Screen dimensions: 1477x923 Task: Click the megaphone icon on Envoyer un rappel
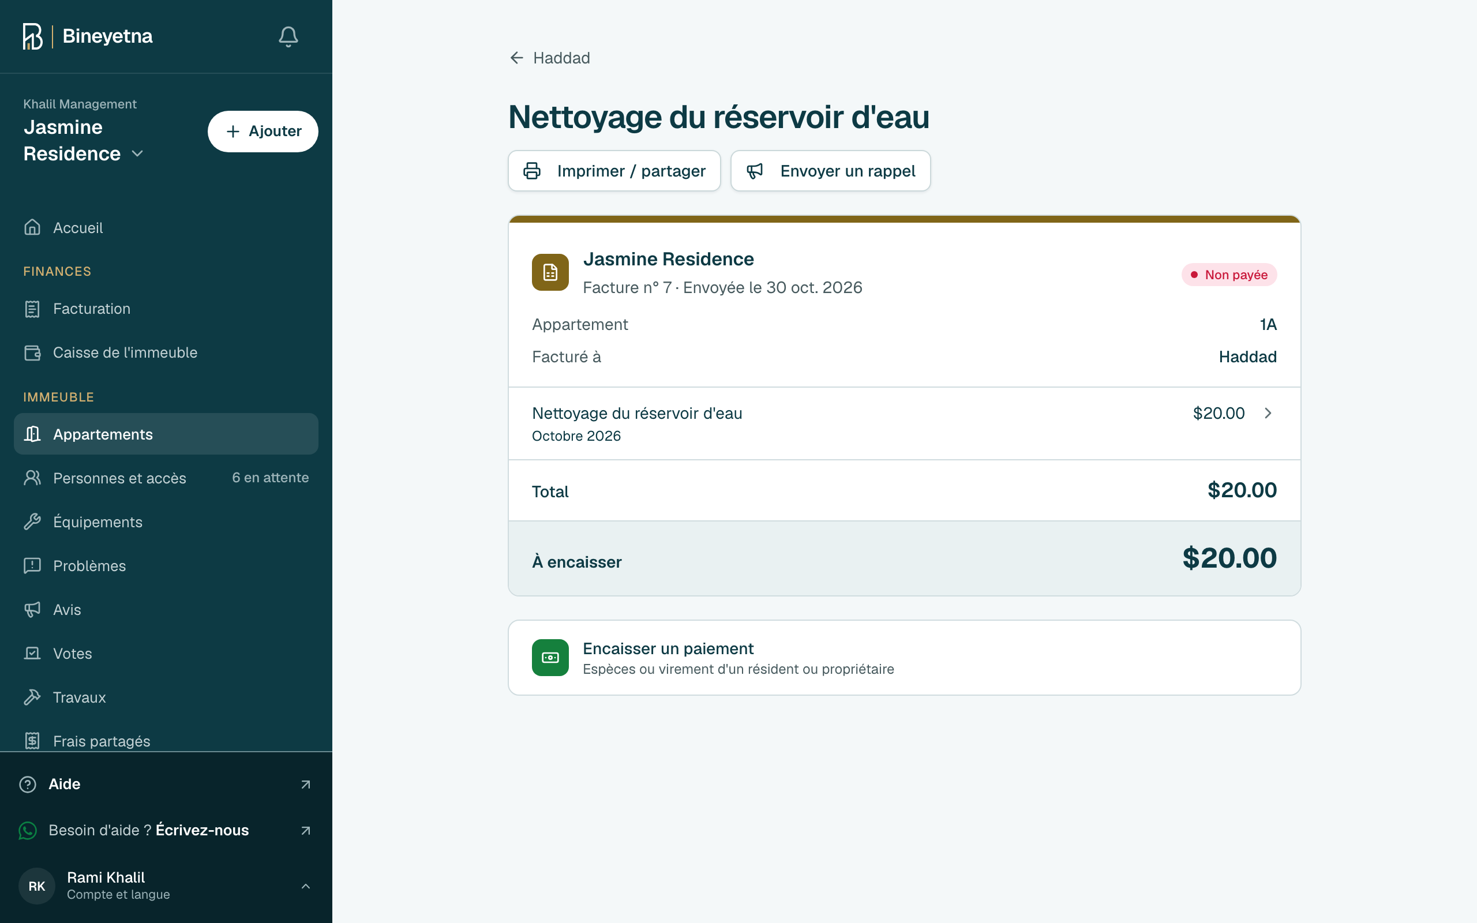pos(755,171)
